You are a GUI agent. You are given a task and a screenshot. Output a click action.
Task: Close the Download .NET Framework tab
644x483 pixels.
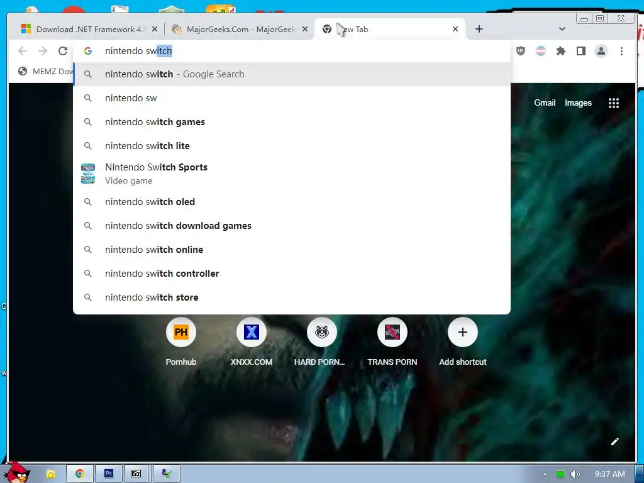click(155, 29)
